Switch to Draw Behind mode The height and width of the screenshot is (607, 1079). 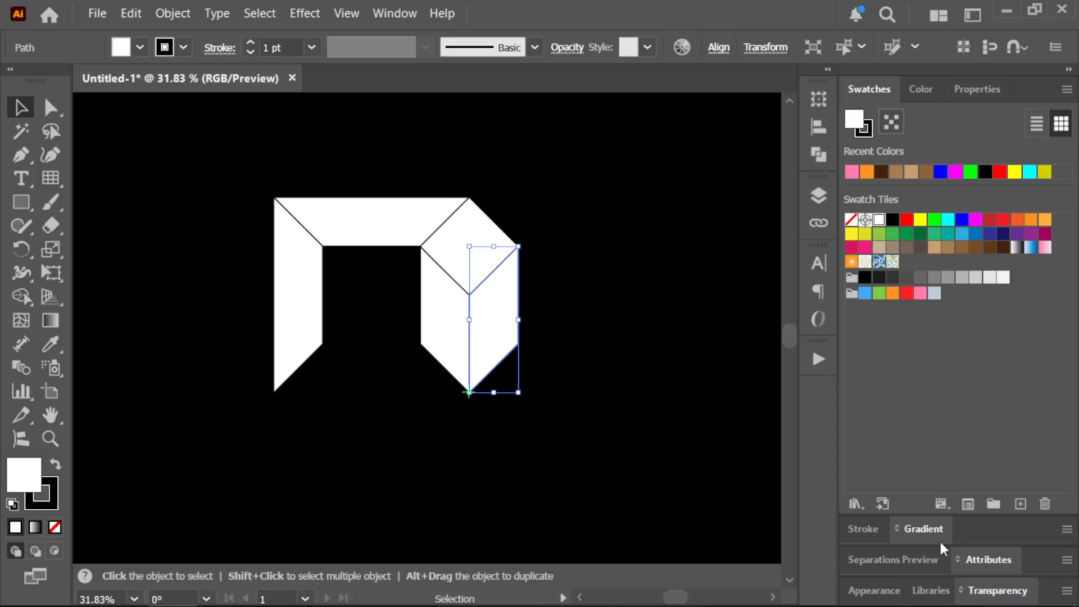coord(35,551)
